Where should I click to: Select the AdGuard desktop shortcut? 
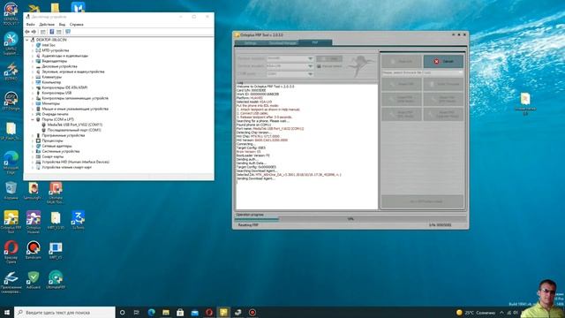pyautogui.click(x=34, y=280)
